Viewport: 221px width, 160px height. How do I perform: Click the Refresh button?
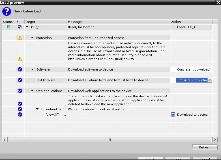click(x=205, y=147)
